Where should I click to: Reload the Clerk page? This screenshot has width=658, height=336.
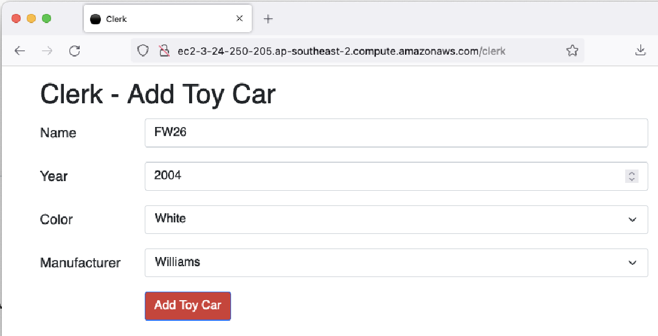(75, 51)
